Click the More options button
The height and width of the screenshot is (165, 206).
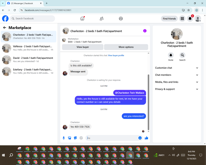coord(126,47)
